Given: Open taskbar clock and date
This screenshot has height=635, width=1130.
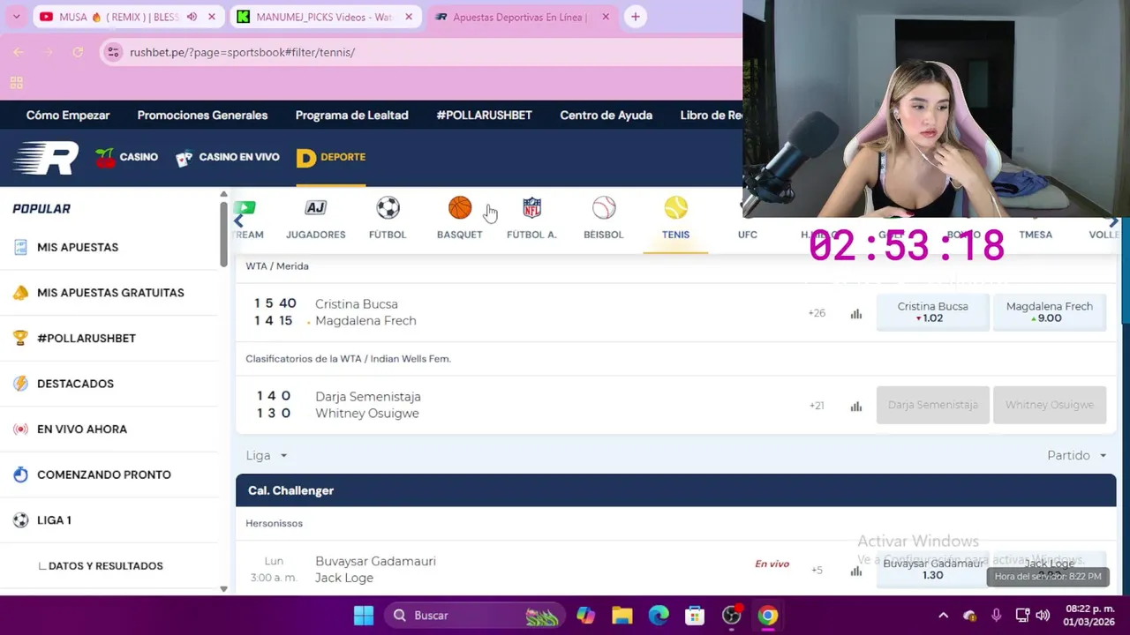Looking at the screenshot, I should [1090, 616].
